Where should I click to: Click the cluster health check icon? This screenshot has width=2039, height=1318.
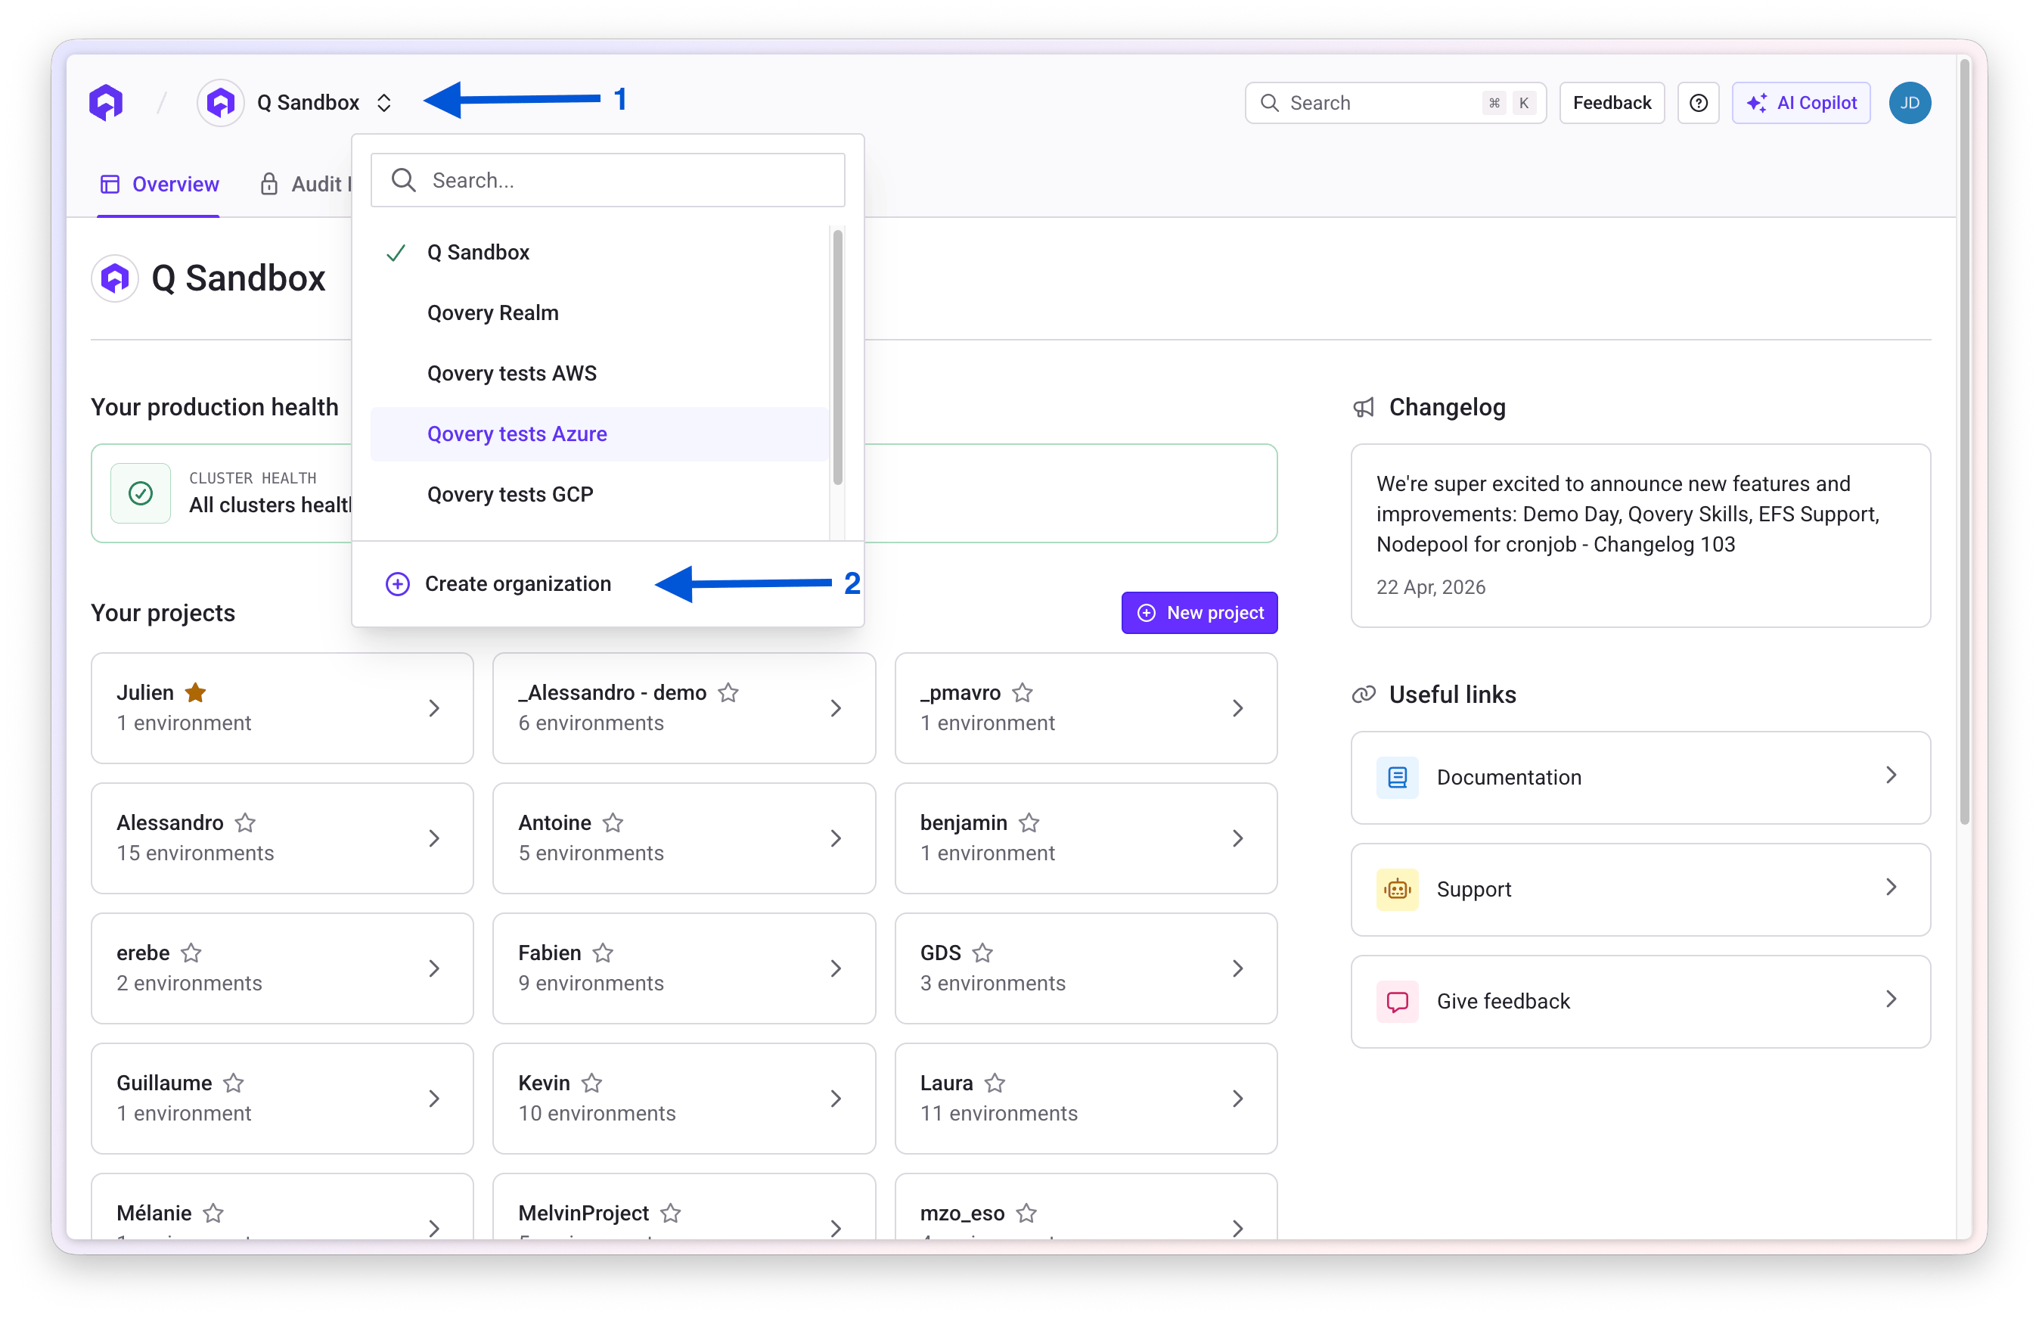(x=141, y=493)
